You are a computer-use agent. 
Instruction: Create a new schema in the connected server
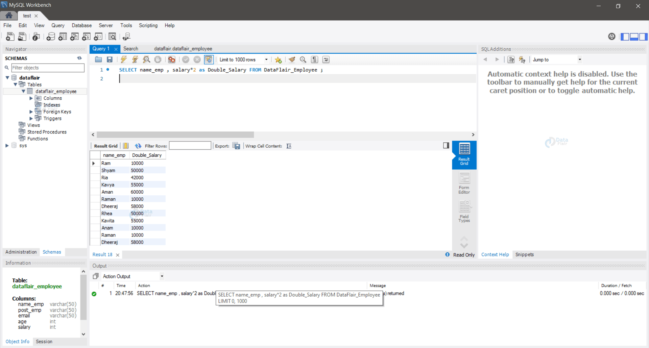(51, 36)
